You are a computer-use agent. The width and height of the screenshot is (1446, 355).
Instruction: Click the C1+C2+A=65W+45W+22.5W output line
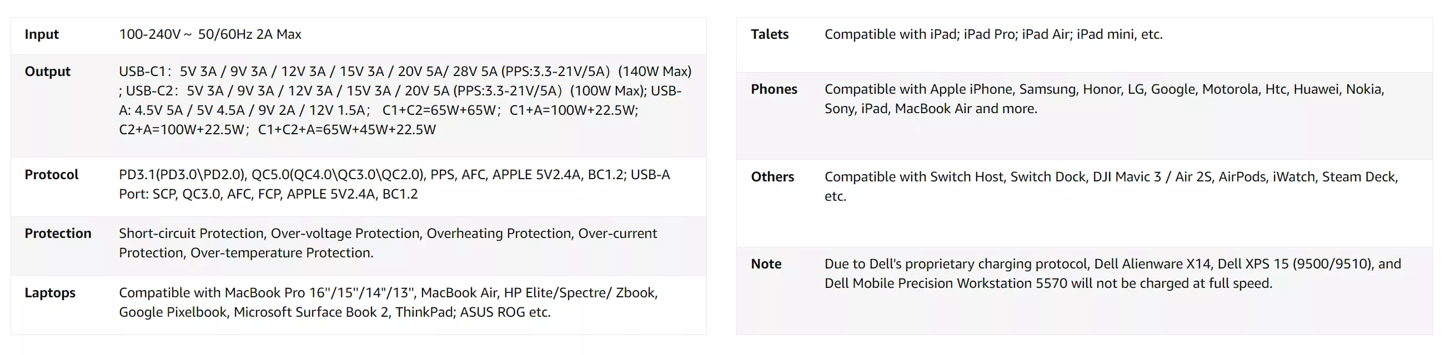coord(347,130)
